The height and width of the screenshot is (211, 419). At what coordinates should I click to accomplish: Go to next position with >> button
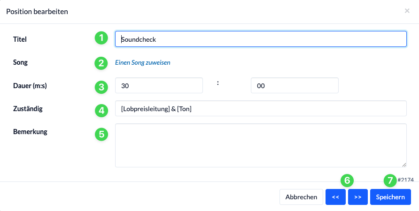pos(358,197)
